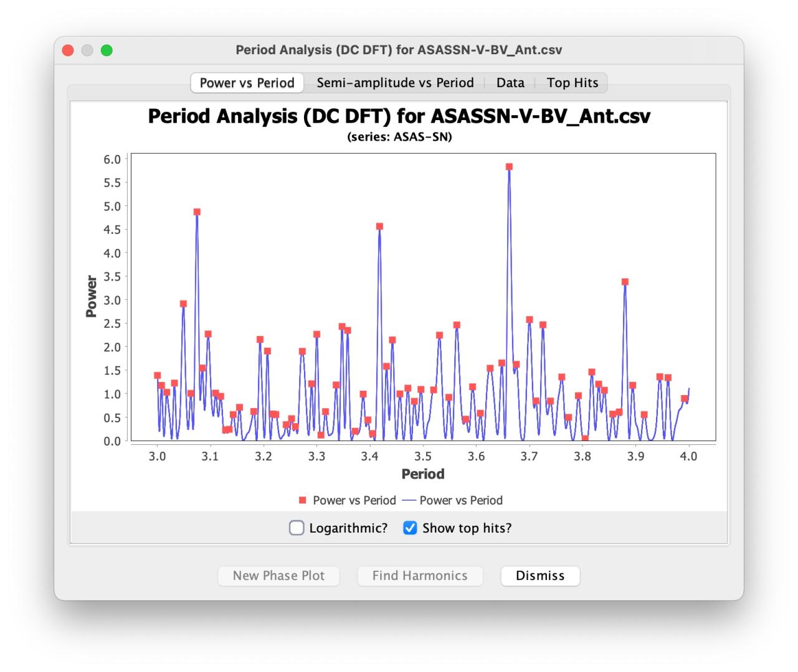798x672 pixels.
Task: Open the Top Hits tab
Action: click(x=572, y=83)
